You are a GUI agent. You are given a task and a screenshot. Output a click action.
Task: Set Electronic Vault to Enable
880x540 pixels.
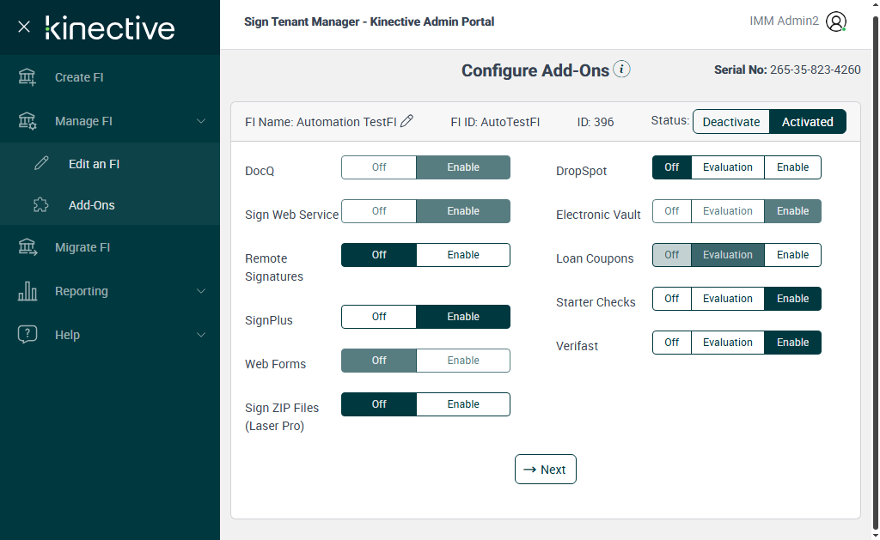pyautogui.click(x=792, y=211)
